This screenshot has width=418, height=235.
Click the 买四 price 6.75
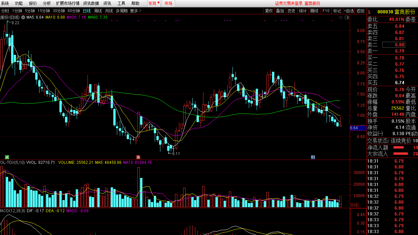pyautogui.click(x=399, y=76)
